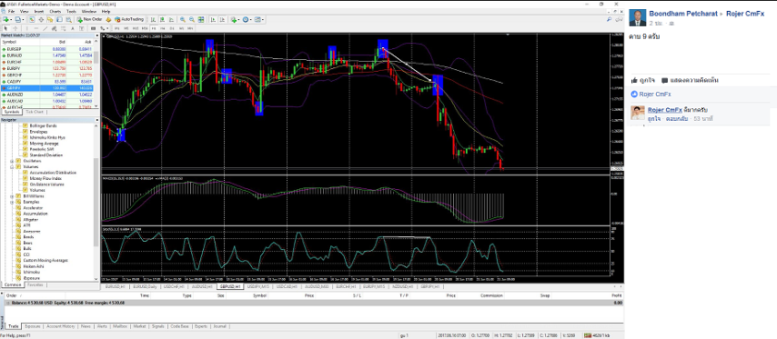Select the trendline drawing tool

click(x=45, y=28)
